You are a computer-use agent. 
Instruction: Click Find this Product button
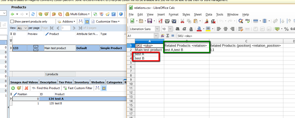46,88
